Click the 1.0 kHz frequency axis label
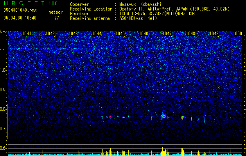Viewport: 246px width, 156px height. pyautogui.click(x=3, y=70)
